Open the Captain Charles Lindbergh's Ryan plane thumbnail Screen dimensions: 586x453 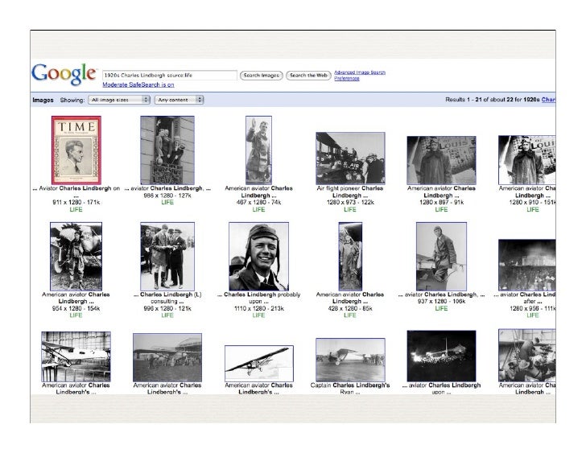350,359
